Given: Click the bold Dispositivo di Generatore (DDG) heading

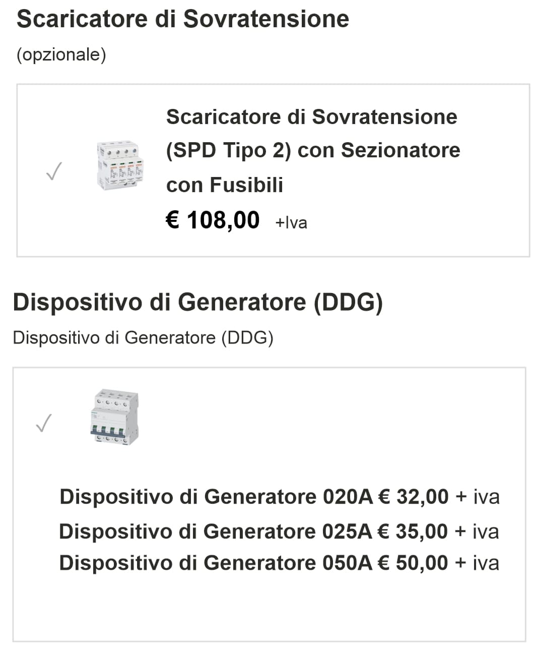Looking at the screenshot, I should [x=197, y=302].
